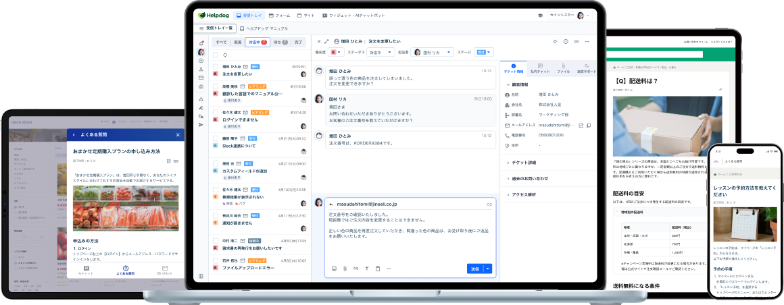Open the notifications bell in Helpdog sidebar
This screenshot has width=784, height=305.
[x=201, y=43]
